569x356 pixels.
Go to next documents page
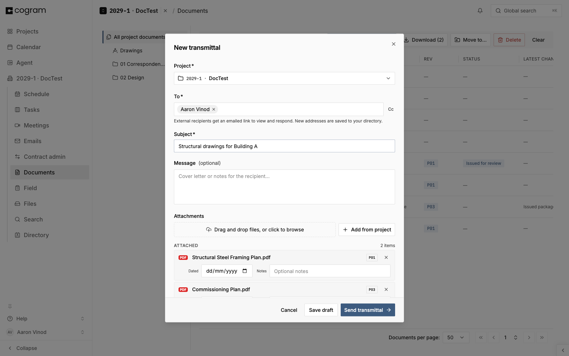click(529, 337)
